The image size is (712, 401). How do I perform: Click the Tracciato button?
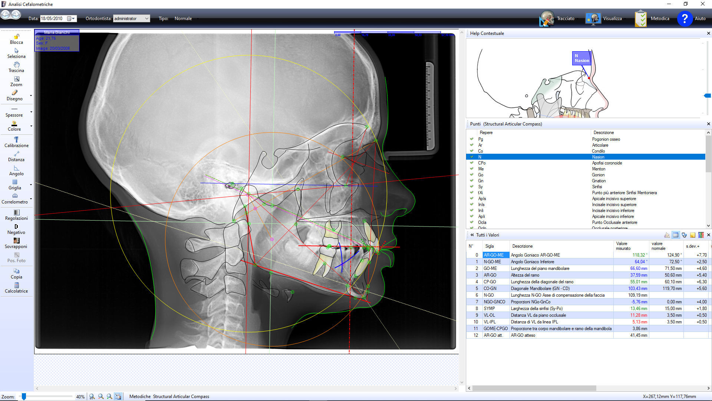tap(565, 18)
